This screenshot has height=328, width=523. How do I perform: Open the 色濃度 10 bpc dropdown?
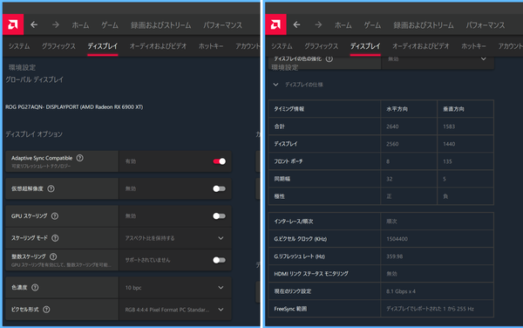(x=175, y=287)
